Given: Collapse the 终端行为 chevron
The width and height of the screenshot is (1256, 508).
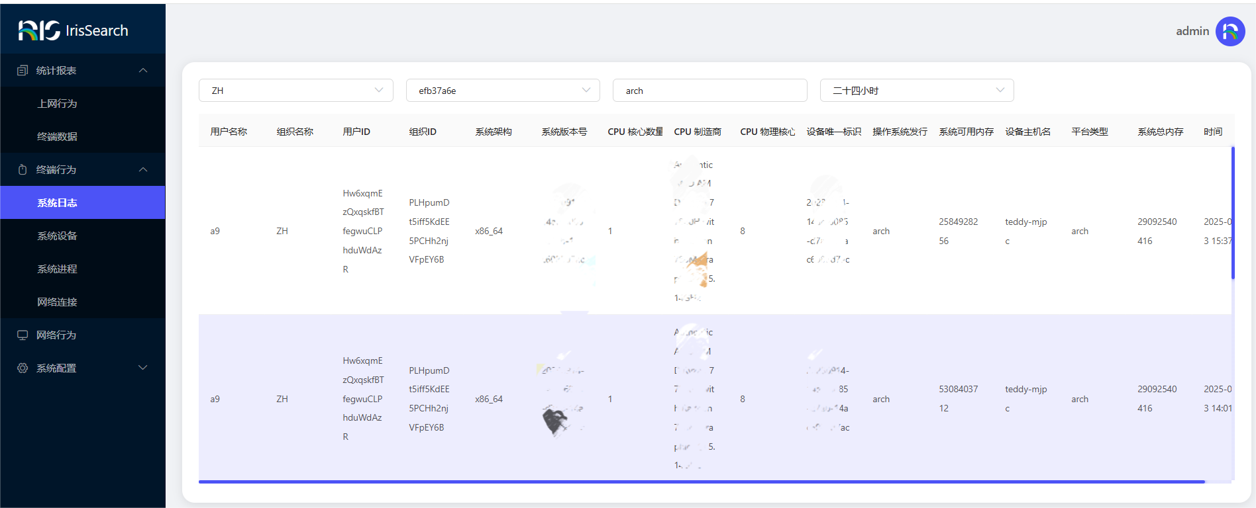Looking at the screenshot, I should [143, 169].
